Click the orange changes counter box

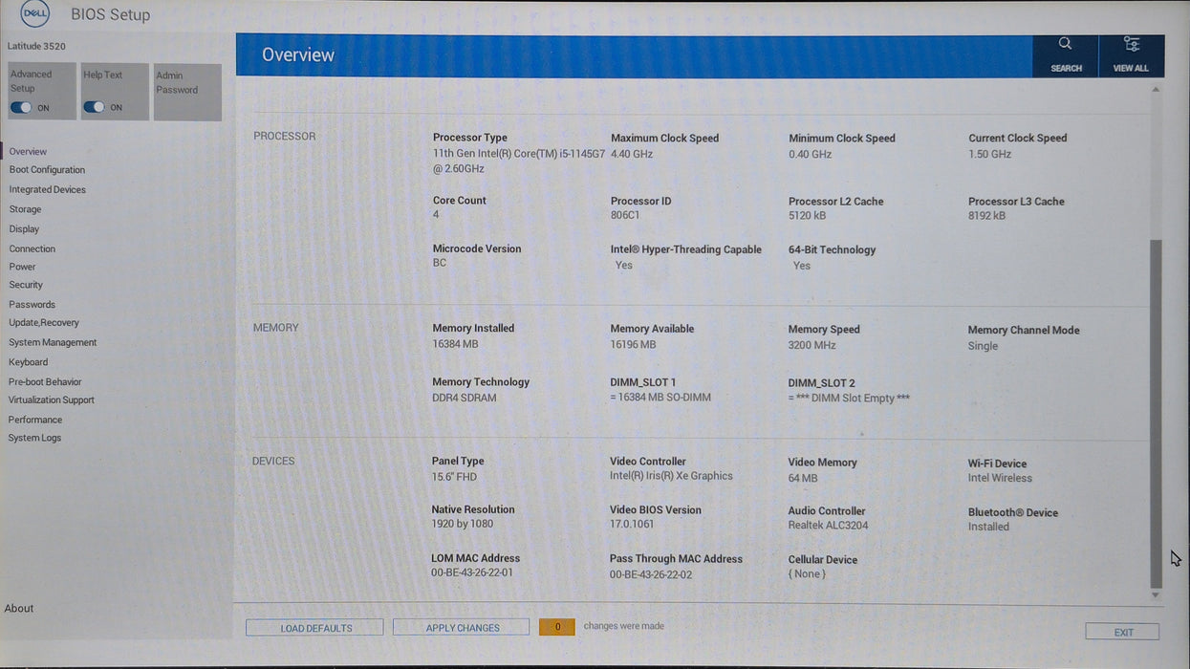coord(557,627)
